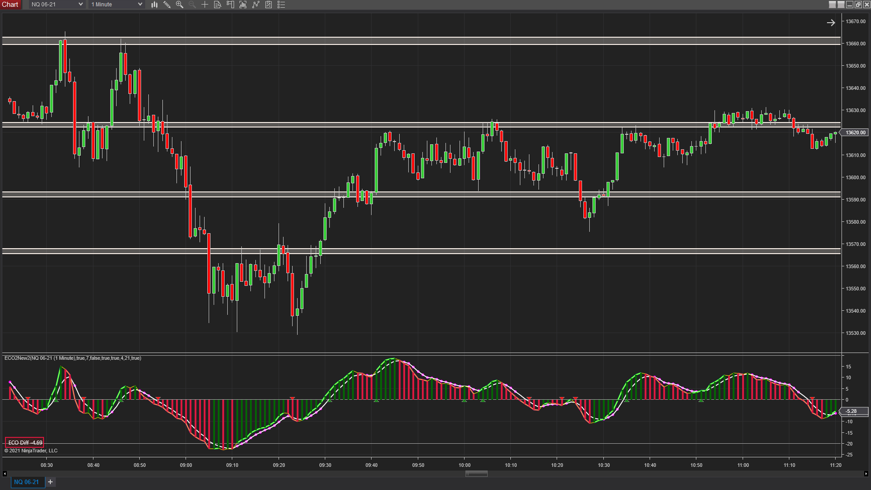Expand the NQ 06-21 instrument dropdown
Viewport: 871px width, 490px height.
80,5
